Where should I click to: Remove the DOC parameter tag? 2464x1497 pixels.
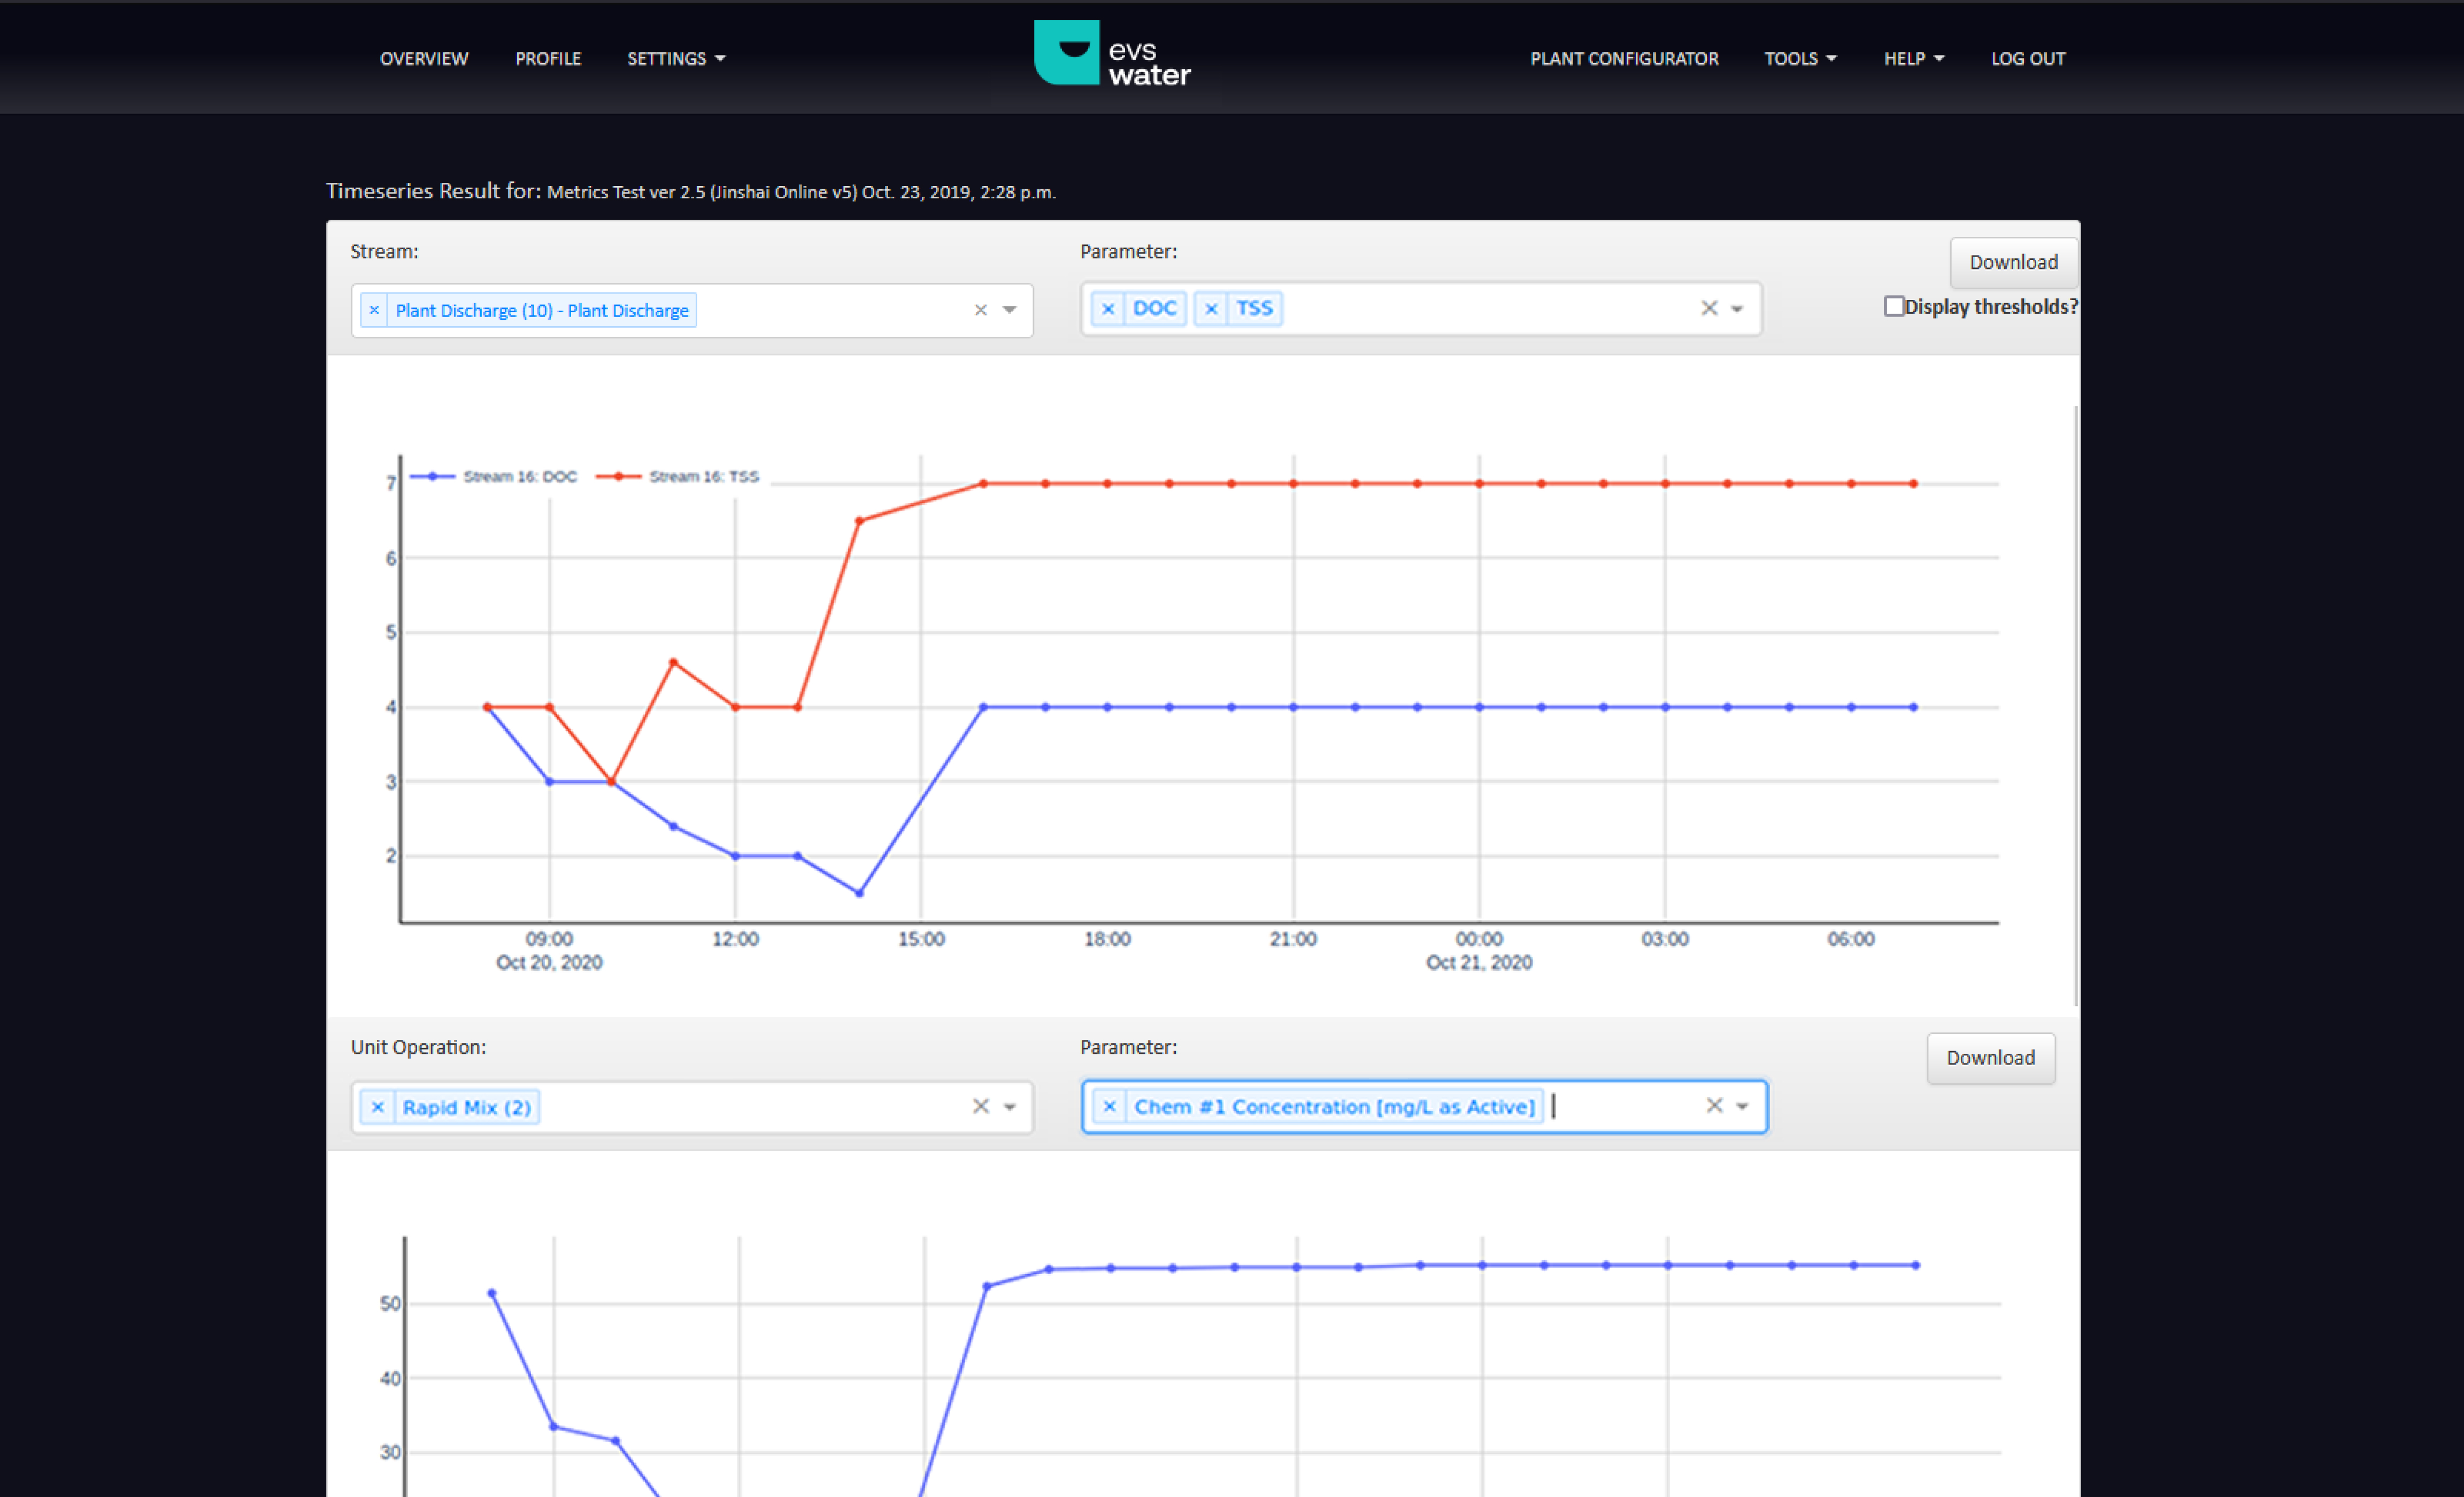point(1107,309)
